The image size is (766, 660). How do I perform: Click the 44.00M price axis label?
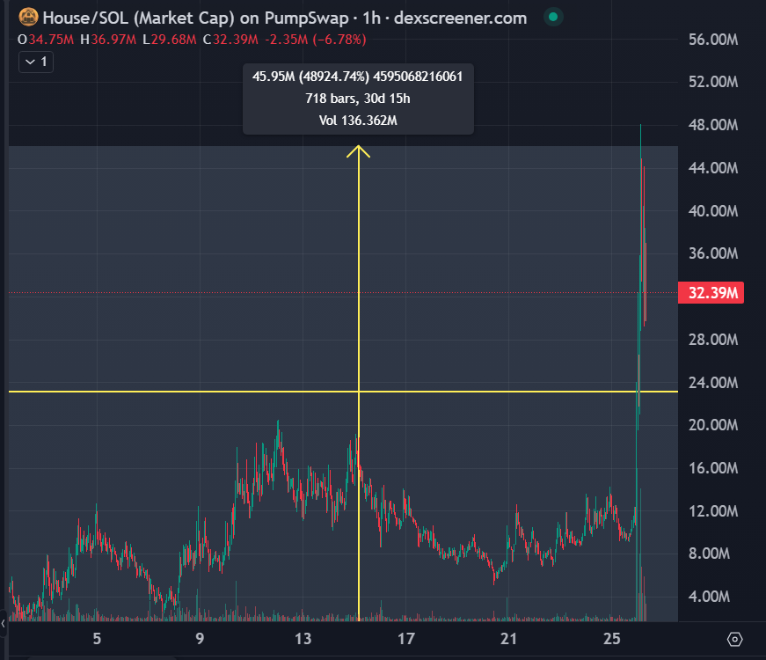click(713, 168)
